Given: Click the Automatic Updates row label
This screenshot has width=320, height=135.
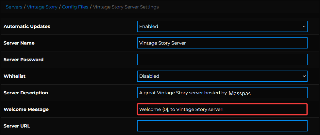Looking at the screenshot, I should click(27, 26).
